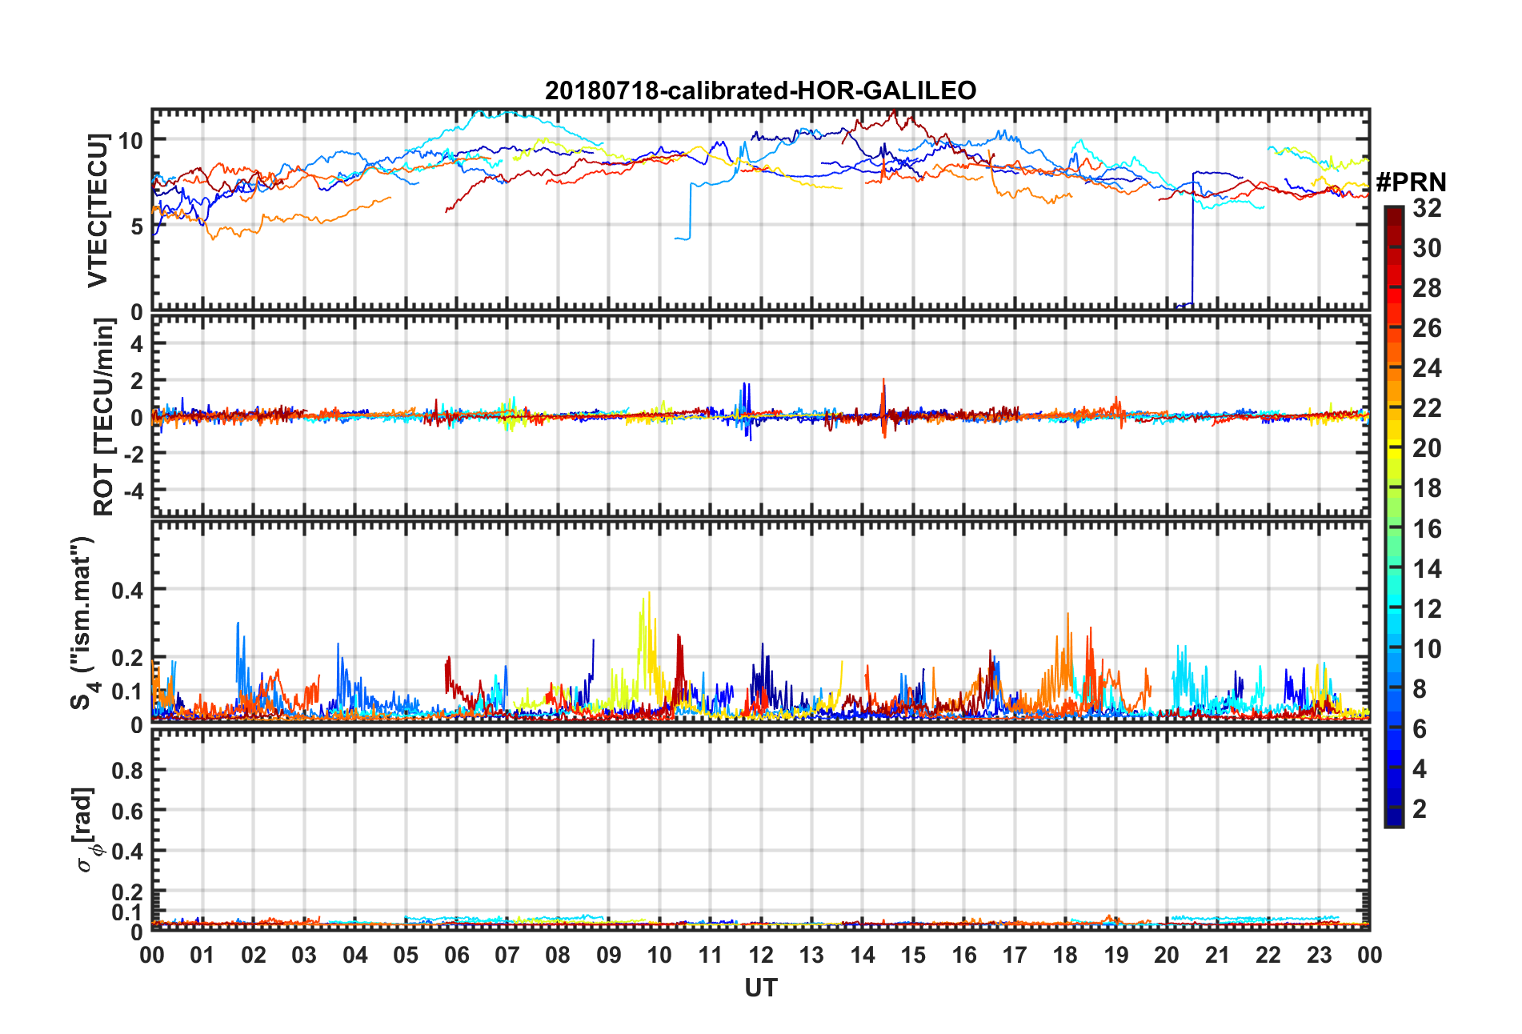Select the VTEC axis tick label "5"
This screenshot has width=1522, height=1034.
click(136, 226)
